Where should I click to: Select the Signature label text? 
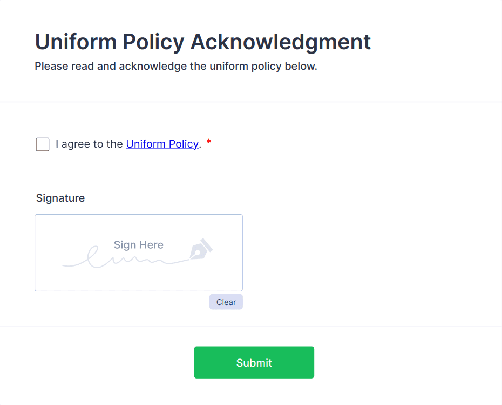60,198
